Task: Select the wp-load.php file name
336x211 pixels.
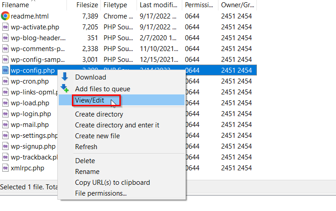Action: tap(30, 103)
